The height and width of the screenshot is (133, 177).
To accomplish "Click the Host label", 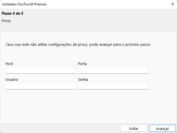I will tap(9, 64).
